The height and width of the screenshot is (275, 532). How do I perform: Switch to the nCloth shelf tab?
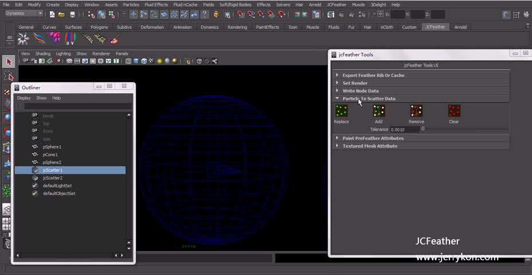click(386, 27)
